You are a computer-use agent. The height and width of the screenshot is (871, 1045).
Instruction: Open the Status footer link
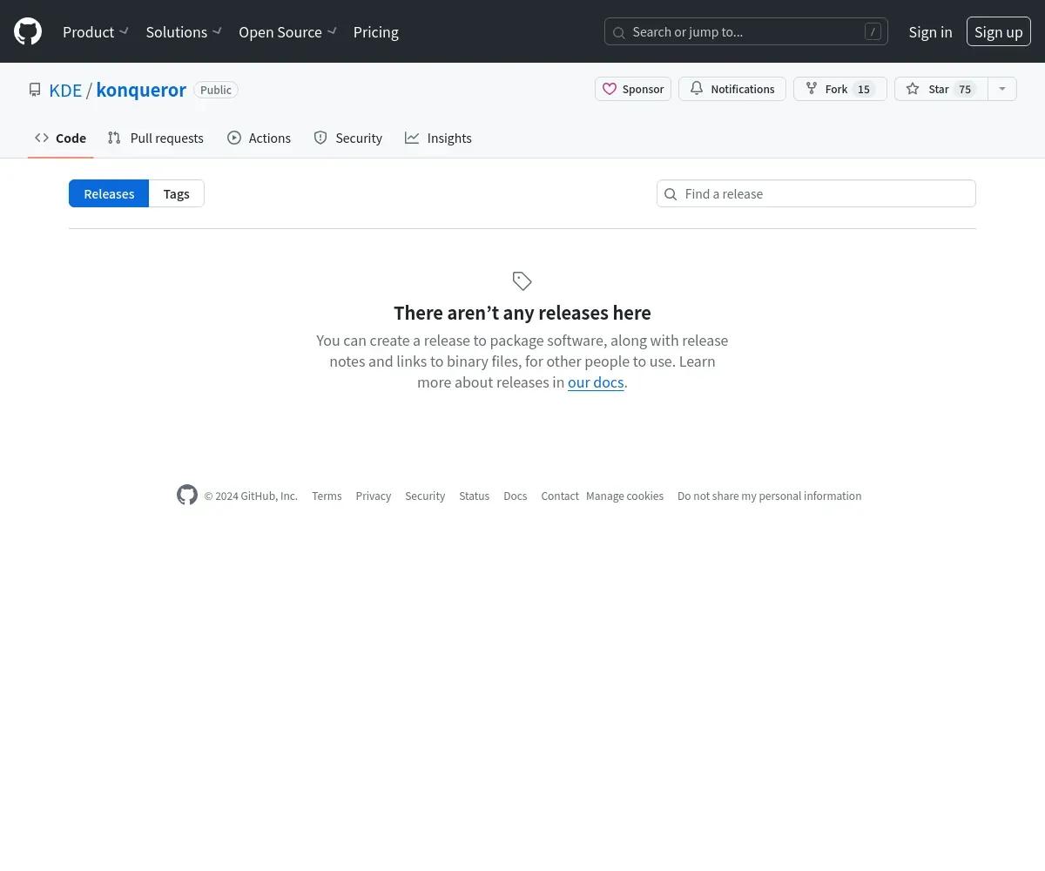475,496
